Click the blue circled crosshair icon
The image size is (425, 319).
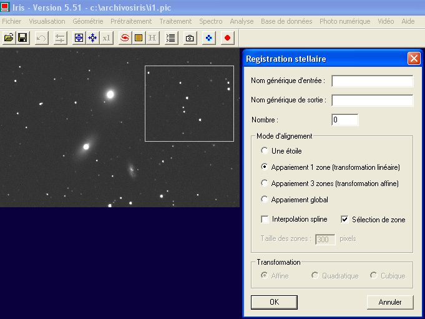pos(79,38)
